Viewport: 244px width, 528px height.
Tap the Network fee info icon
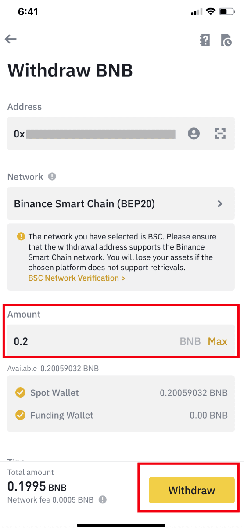click(x=102, y=499)
